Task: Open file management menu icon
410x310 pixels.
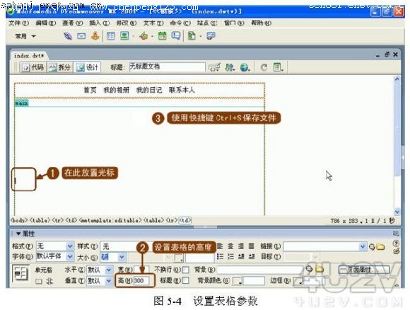Action: coord(230,67)
